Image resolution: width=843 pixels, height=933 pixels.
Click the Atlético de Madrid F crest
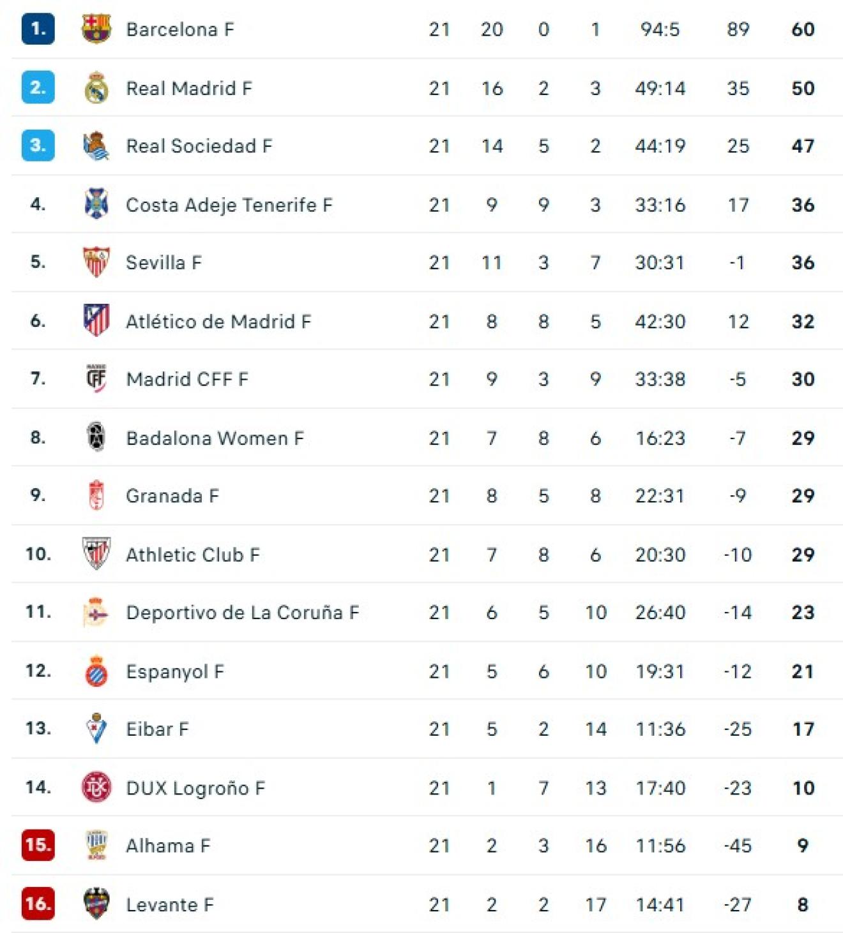click(96, 321)
